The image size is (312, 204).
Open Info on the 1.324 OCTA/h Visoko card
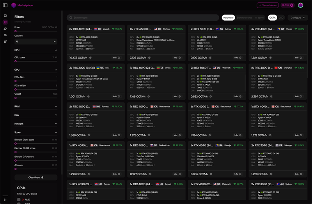[298, 58]
